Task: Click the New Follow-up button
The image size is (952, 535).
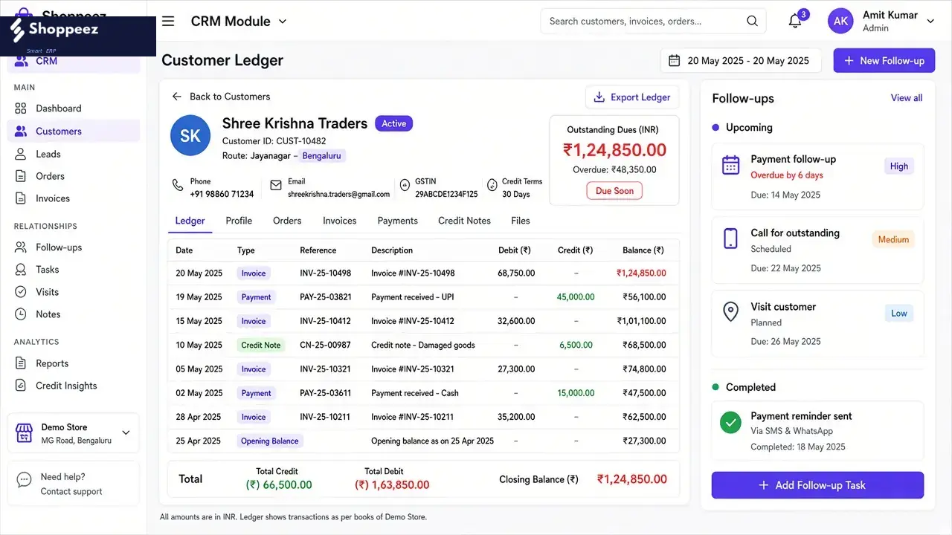Action: (x=884, y=61)
